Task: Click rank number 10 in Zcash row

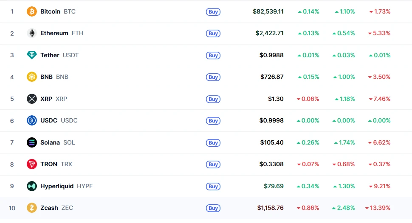Action: (x=12, y=208)
